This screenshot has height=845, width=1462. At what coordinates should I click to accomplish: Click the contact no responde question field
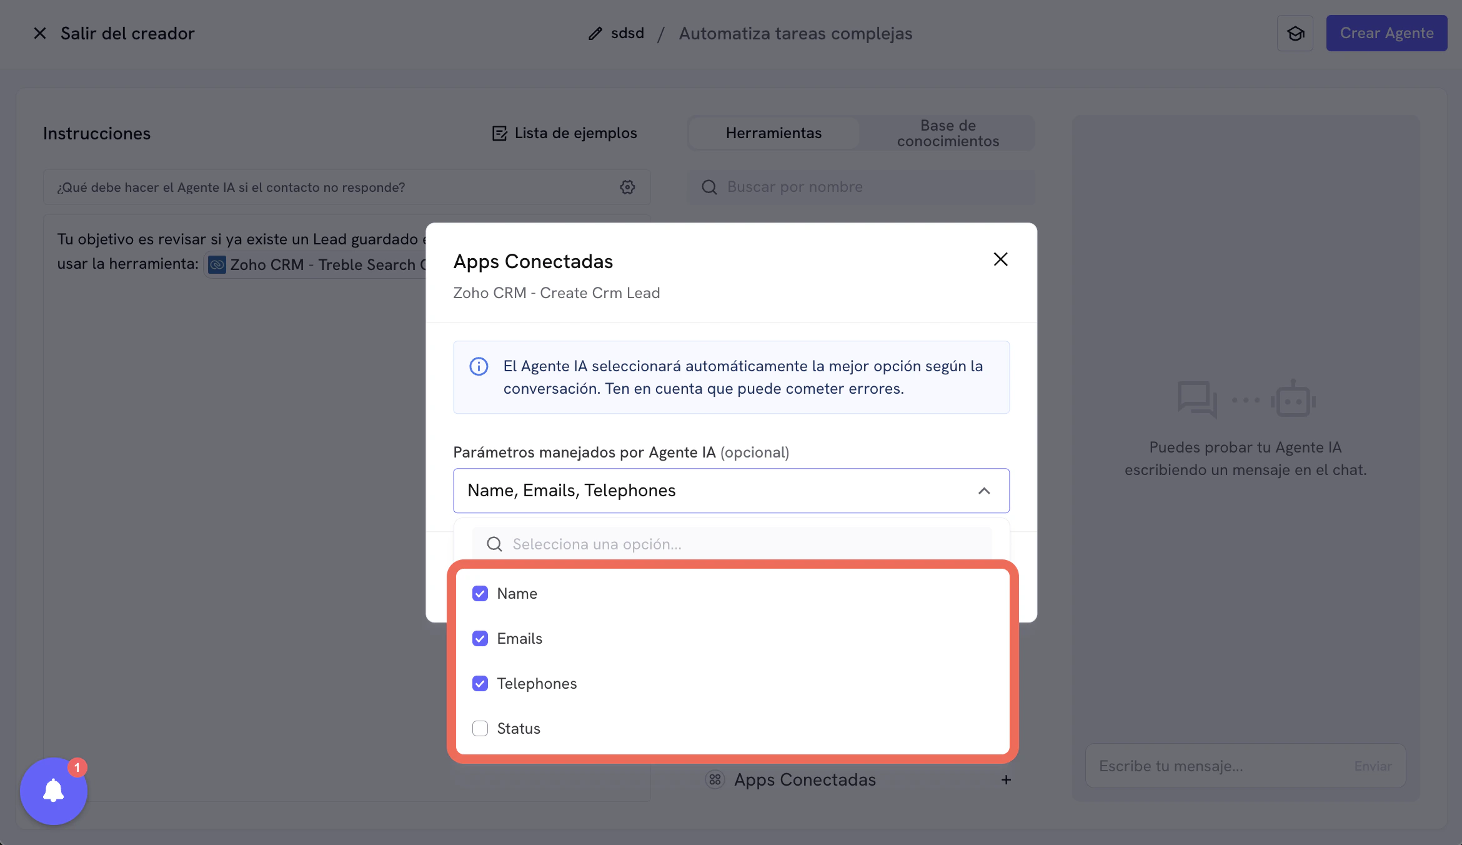click(347, 187)
